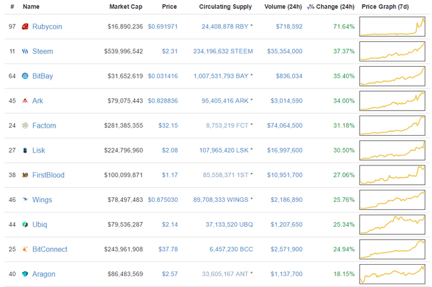
Task: Click Lisk volume $16,997,600
Action: click(x=285, y=151)
